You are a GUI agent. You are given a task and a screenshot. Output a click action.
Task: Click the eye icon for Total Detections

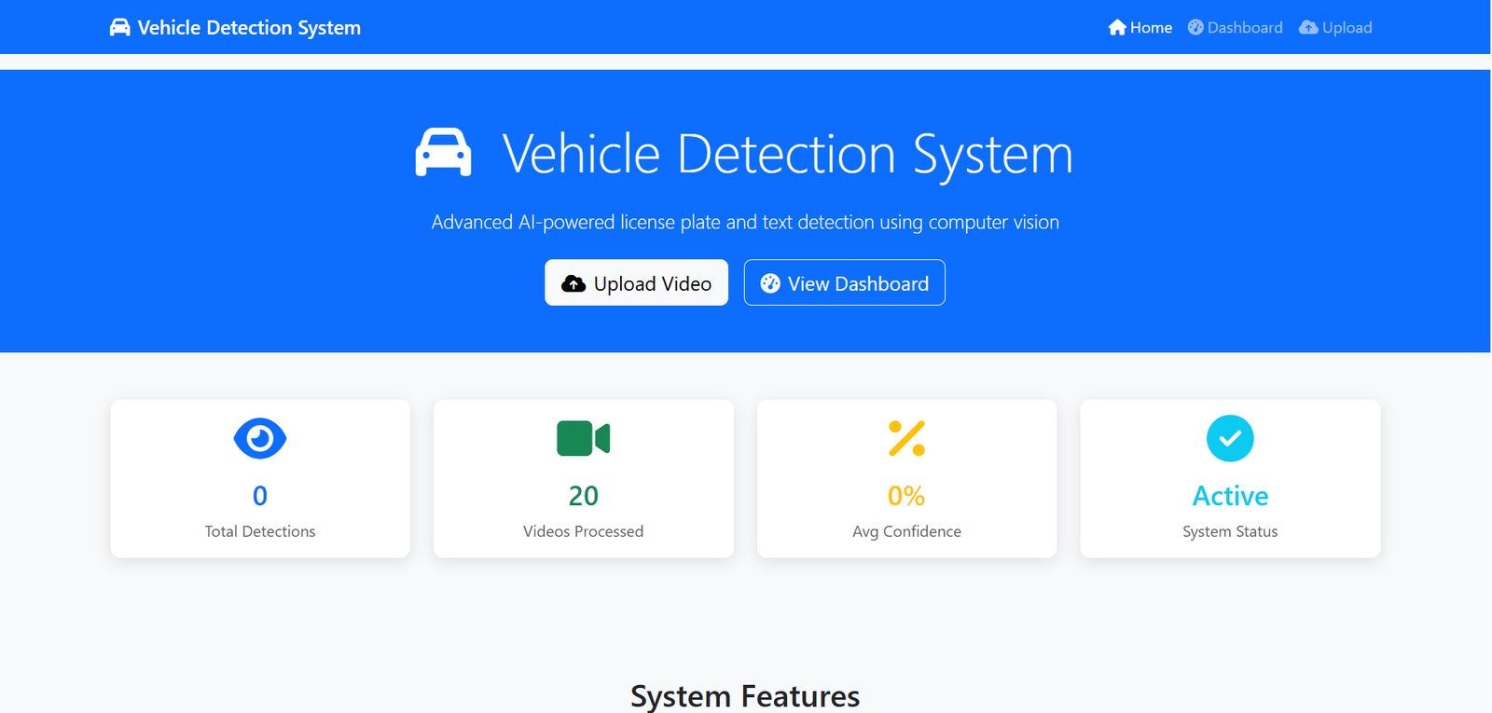point(260,438)
